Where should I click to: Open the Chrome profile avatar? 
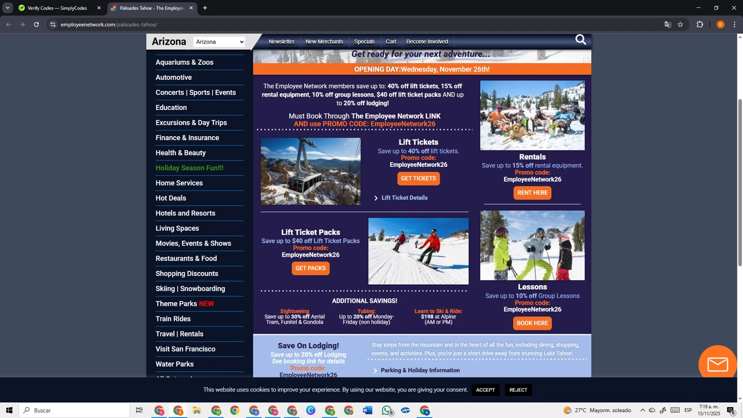point(720,24)
